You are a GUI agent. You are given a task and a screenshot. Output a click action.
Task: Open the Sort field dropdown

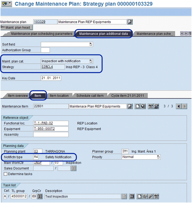pyautogui.click(x=91, y=45)
